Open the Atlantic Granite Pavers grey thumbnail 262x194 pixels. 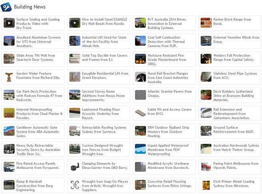pyautogui.click(x=140, y=95)
